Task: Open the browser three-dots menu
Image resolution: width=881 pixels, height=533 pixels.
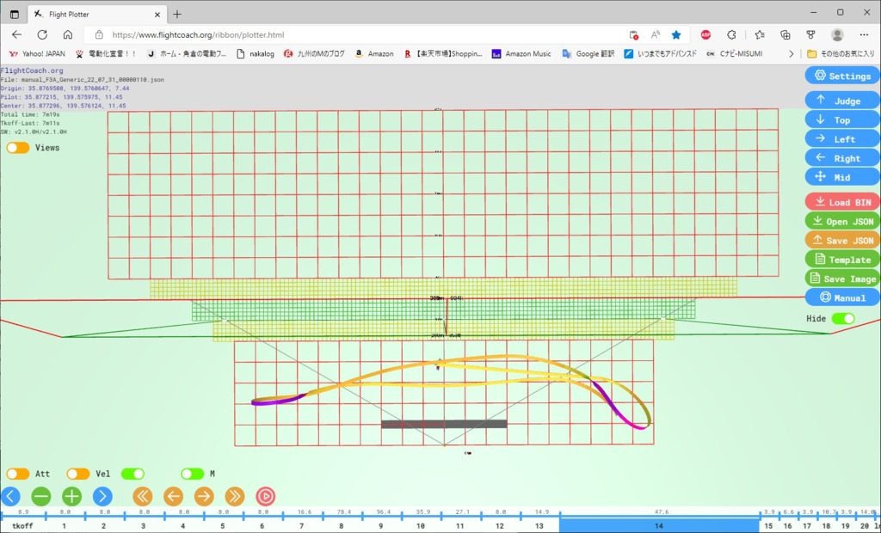Action: (x=864, y=35)
